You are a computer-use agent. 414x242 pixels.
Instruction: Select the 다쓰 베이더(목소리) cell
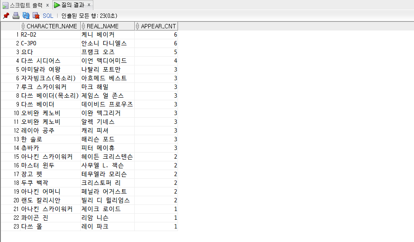coord(51,95)
